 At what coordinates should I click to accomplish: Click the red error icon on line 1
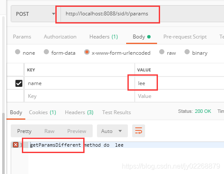(x=15, y=145)
